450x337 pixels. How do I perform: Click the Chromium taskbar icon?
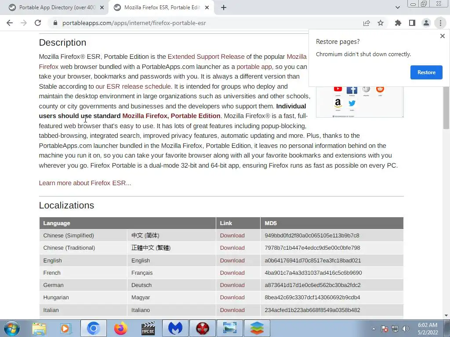tap(93, 328)
